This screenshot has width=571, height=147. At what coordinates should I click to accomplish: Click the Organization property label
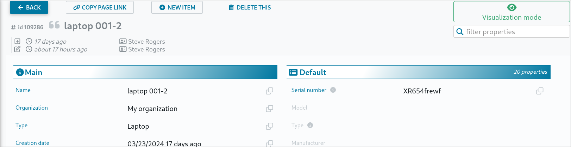tap(32, 108)
